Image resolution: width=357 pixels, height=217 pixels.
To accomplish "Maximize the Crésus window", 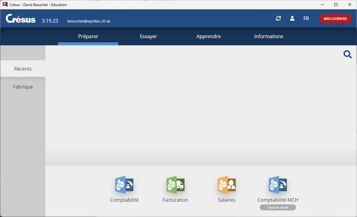I will (x=336, y=4).
